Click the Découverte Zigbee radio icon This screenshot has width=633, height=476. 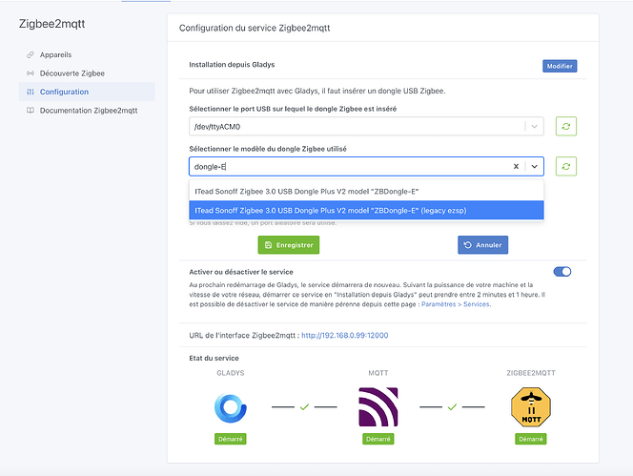31,73
